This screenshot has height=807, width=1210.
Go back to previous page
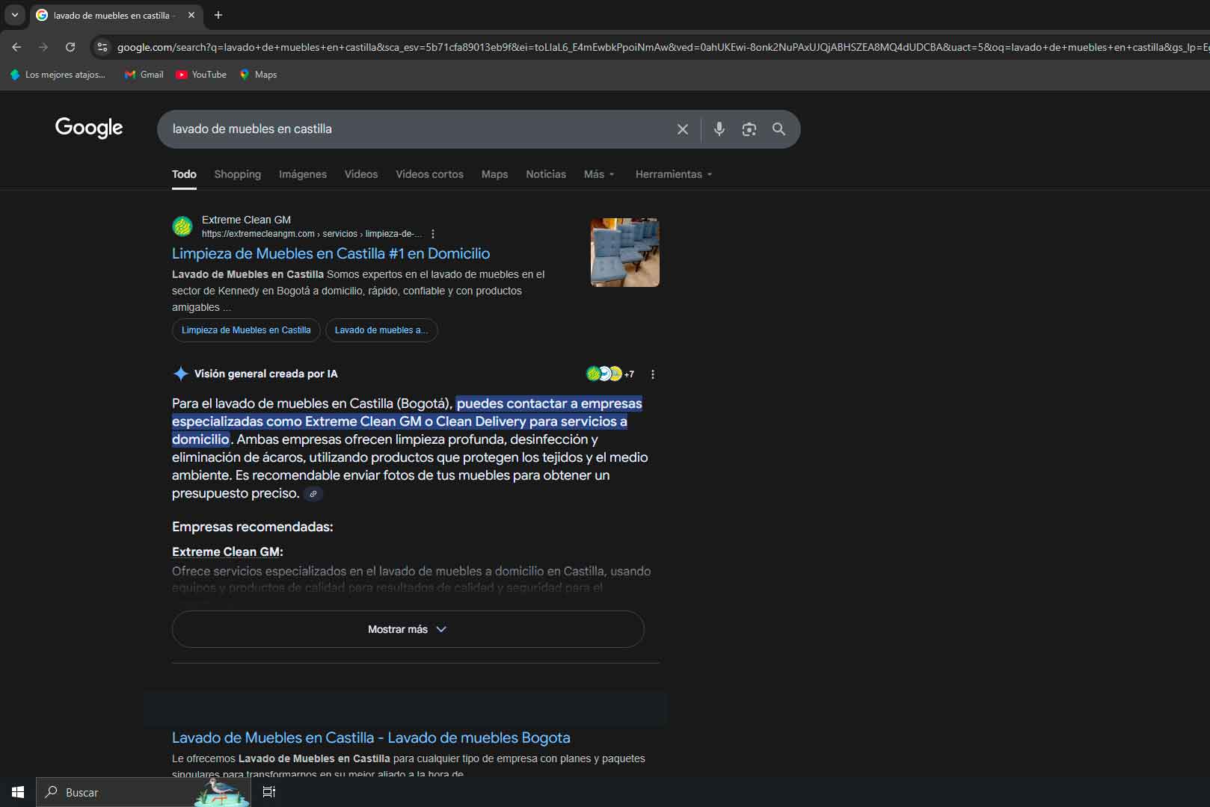[16, 47]
